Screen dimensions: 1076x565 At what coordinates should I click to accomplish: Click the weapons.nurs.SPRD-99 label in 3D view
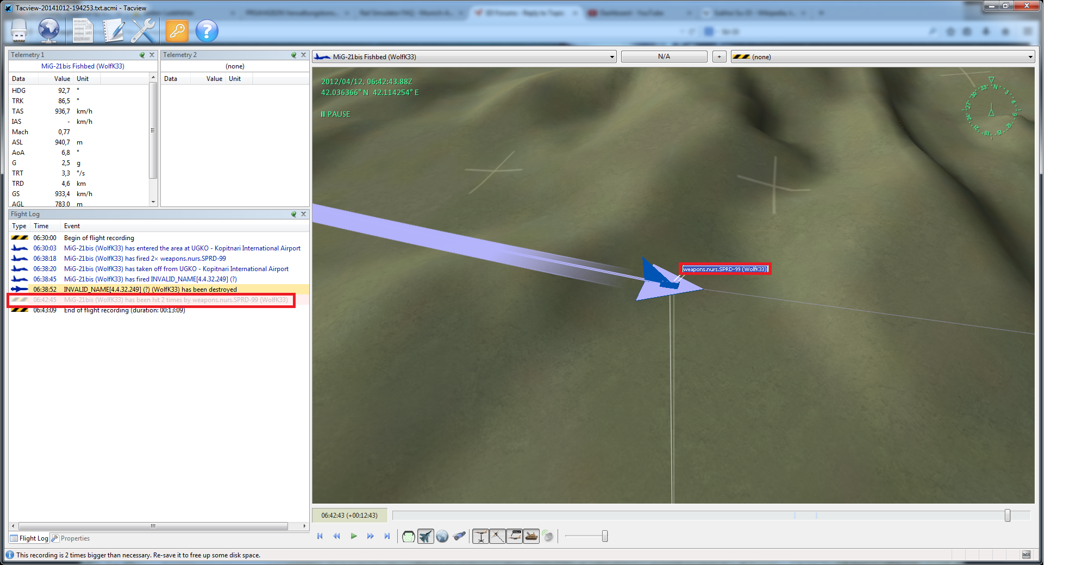click(x=725, y=269)
